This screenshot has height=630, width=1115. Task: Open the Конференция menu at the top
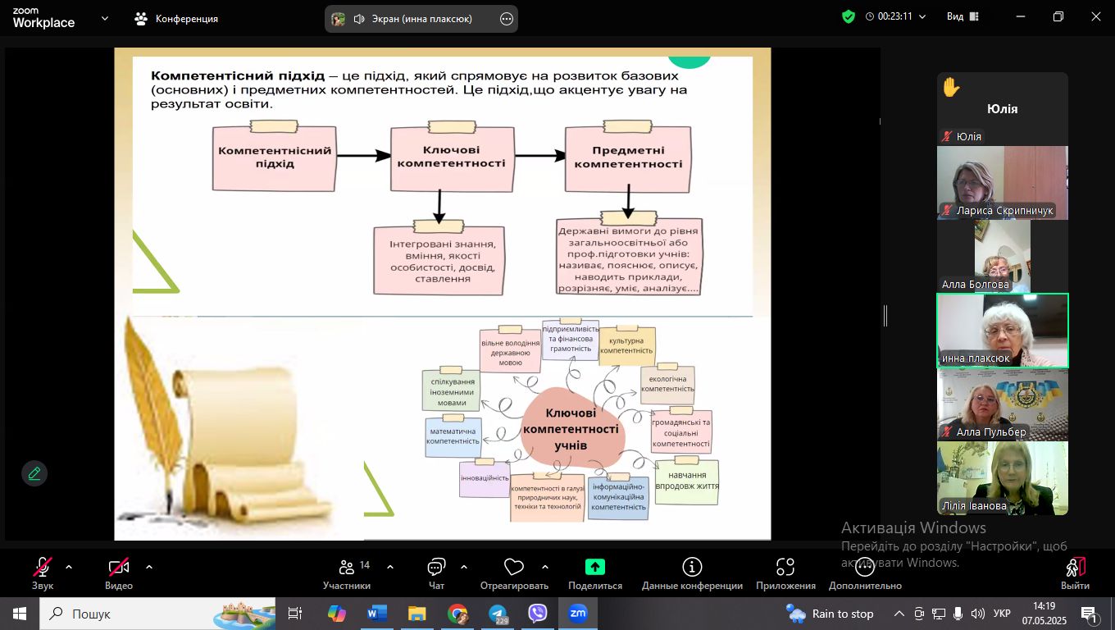point(177,18)
